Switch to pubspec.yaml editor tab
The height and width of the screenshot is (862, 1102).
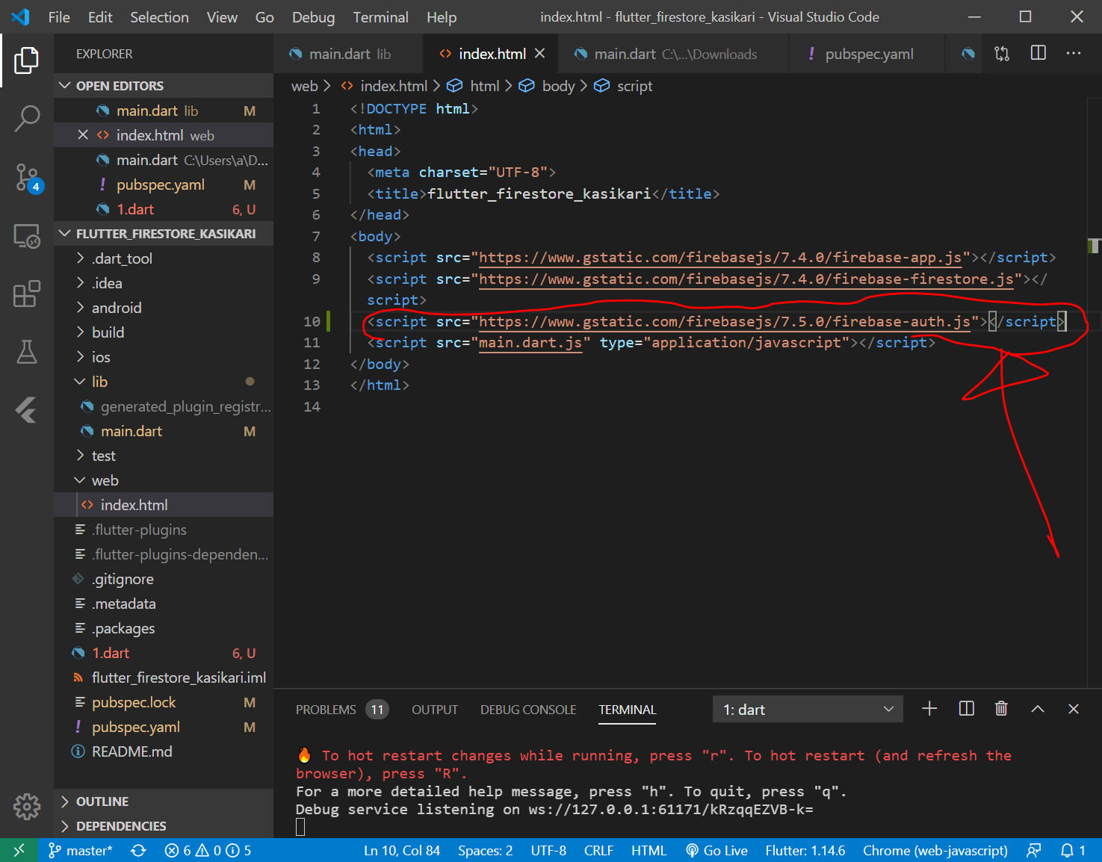(867, 54)
